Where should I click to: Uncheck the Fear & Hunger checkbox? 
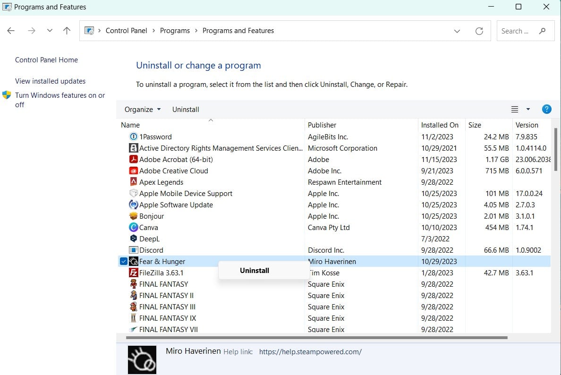123,261
